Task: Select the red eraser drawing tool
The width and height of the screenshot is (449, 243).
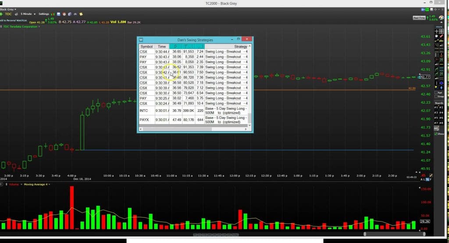Action: tap(441, 36)
